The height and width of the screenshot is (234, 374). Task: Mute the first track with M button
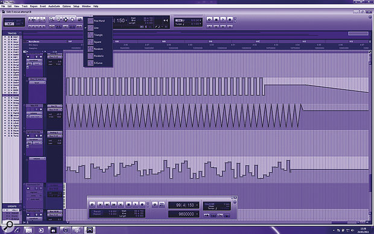tap(41, 57)
